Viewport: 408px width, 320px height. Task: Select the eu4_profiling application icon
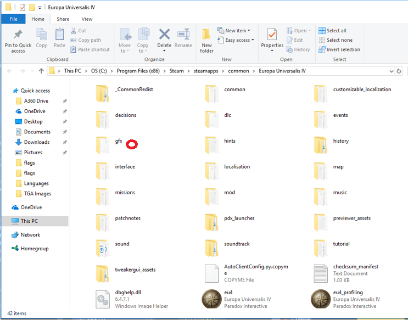[321, 299]
